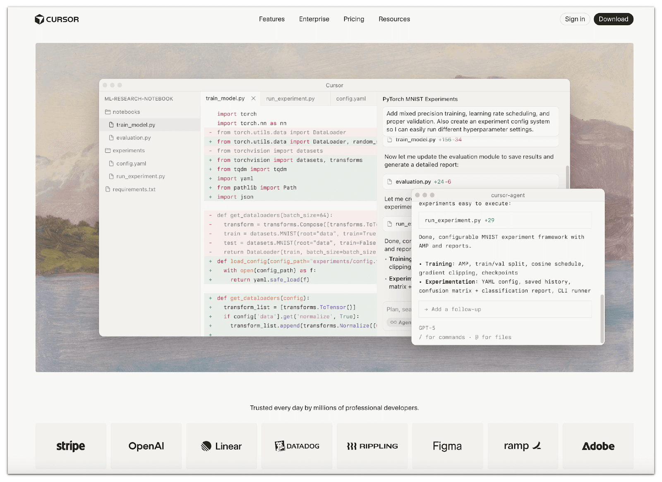Click the file icon next to requirements.txt

click(108, 189)
